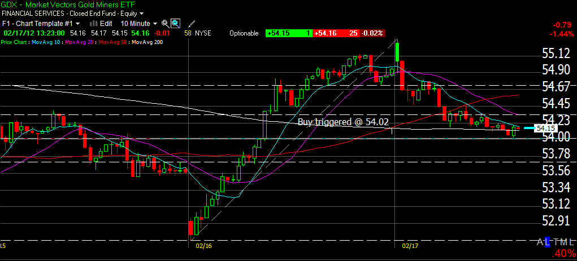Click the 54.90 price axis label
Image resolution: width=577 pixels, height=261 pixels.
pos(557,70)
